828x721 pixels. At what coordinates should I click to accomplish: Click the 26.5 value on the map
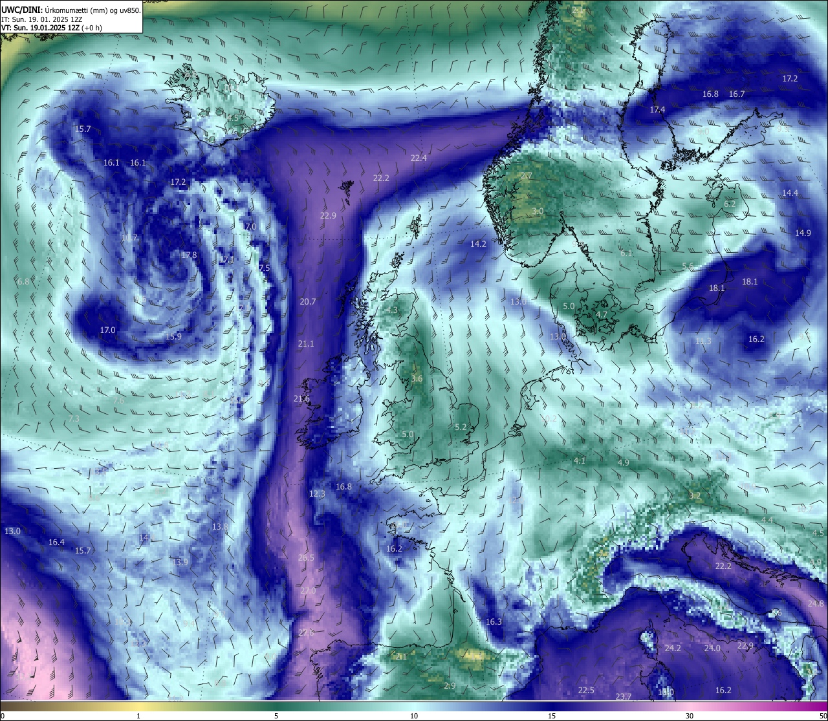[306, 557]
